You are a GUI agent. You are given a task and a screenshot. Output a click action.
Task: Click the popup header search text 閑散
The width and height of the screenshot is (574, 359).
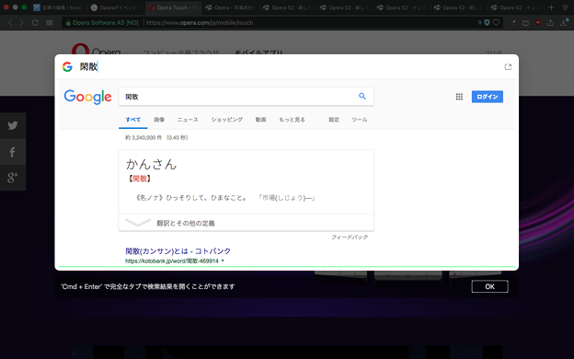(x=88, y=66)
